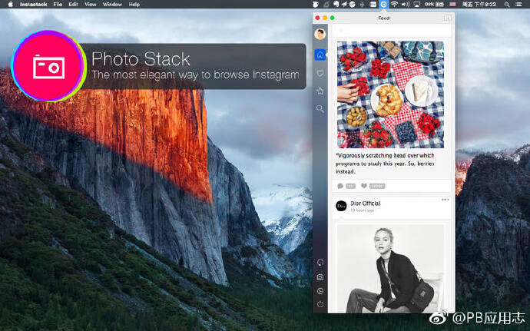Click the date and time in menu bar
This screenshot has height=331, width=530.
tap(479, 5)
